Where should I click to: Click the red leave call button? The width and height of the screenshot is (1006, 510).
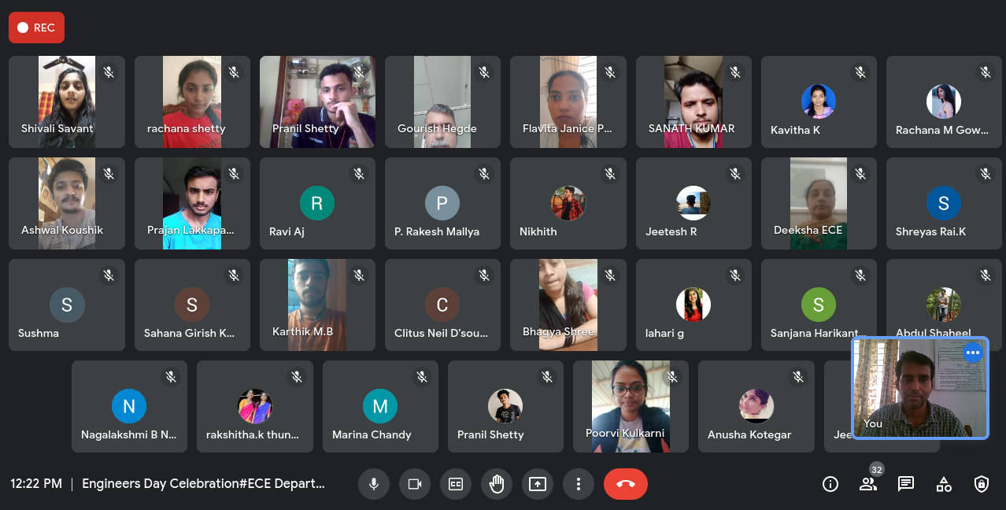tap(626, 484)
